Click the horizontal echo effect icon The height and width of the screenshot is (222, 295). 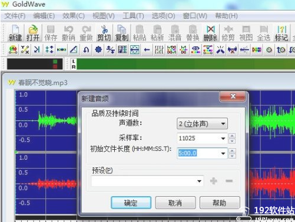click(x=61, y=50)
